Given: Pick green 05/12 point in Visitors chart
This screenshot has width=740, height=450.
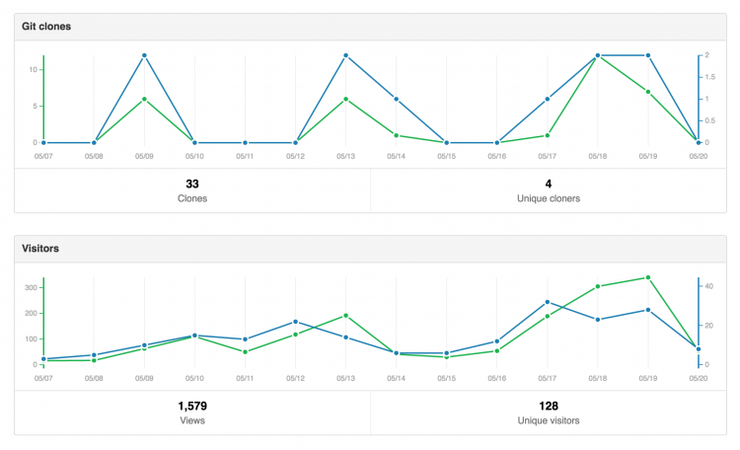Looking at the screenshot, I should point(295,335).
